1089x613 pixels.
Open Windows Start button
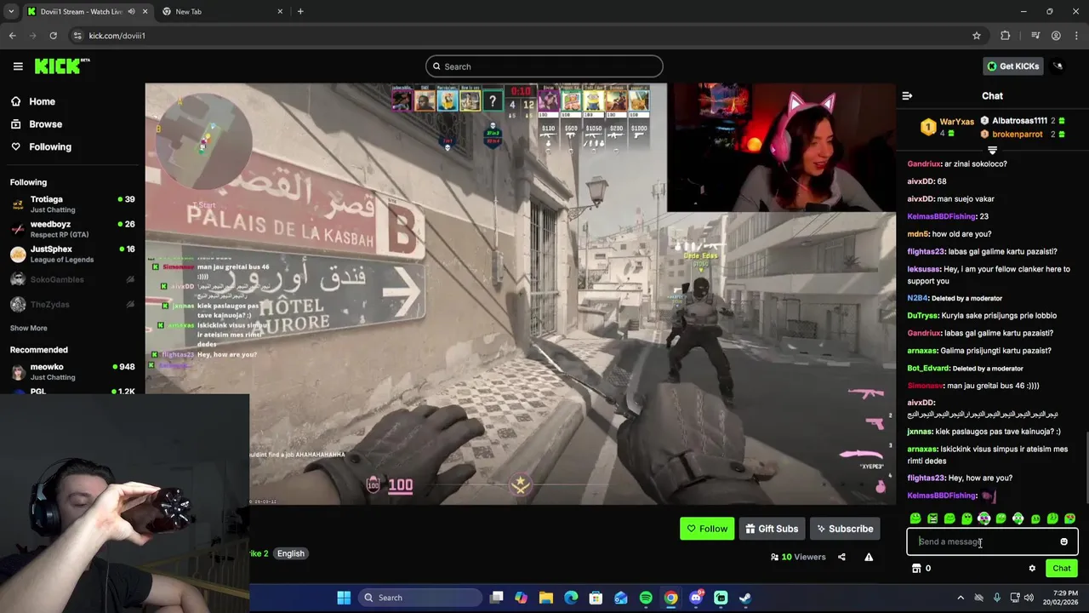click(344, 598)
